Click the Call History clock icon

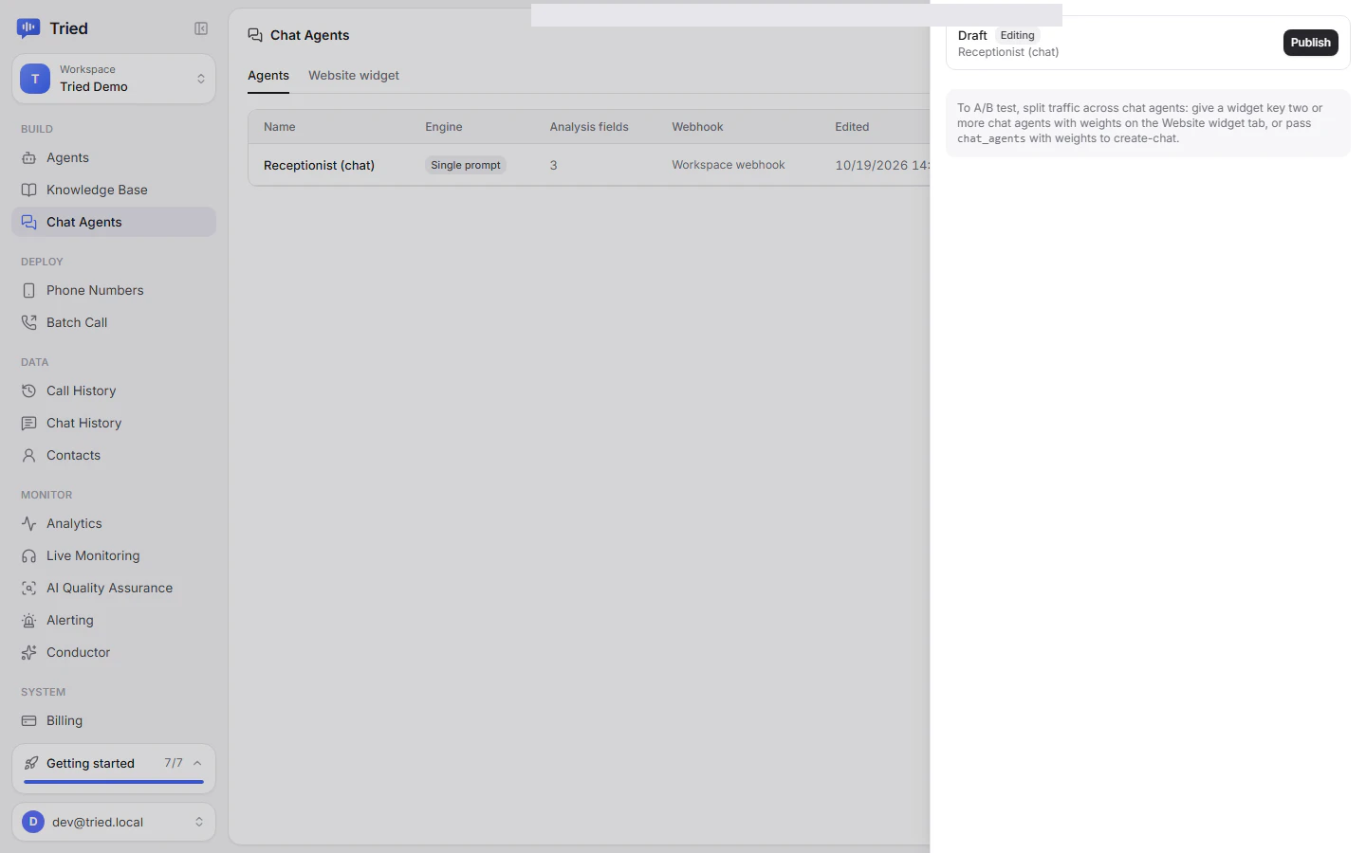29,391
